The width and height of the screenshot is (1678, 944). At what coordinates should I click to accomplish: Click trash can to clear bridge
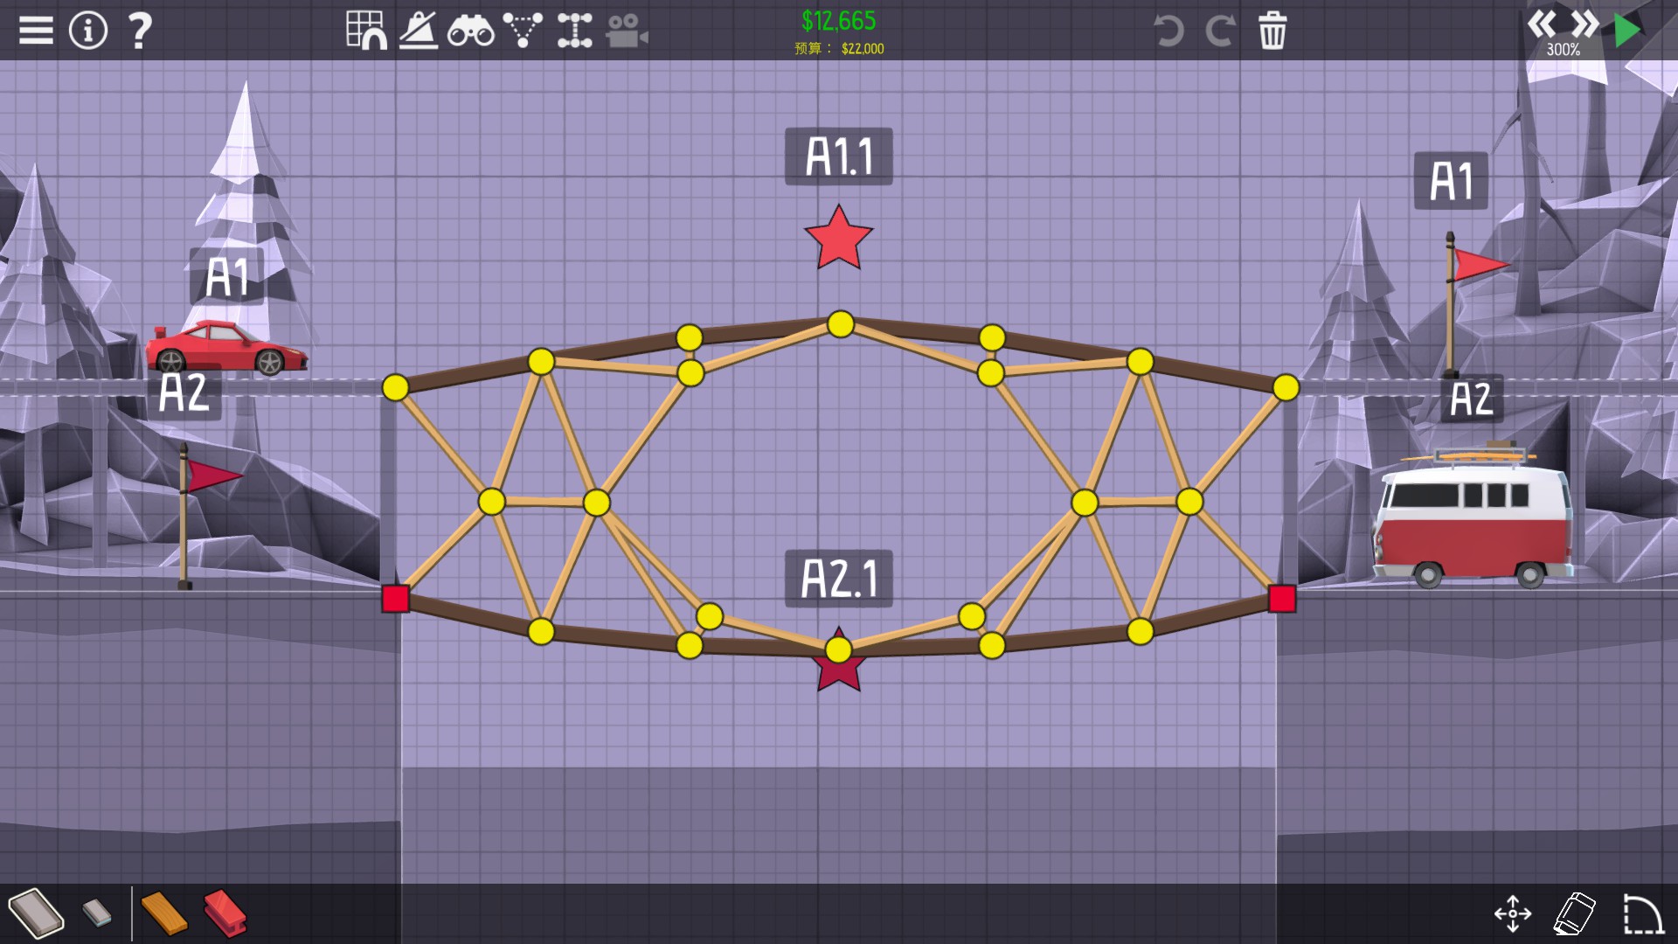[1272, 31]
